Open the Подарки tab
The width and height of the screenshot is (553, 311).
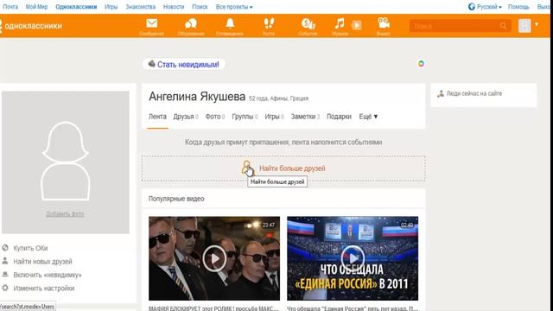point(339,117)
